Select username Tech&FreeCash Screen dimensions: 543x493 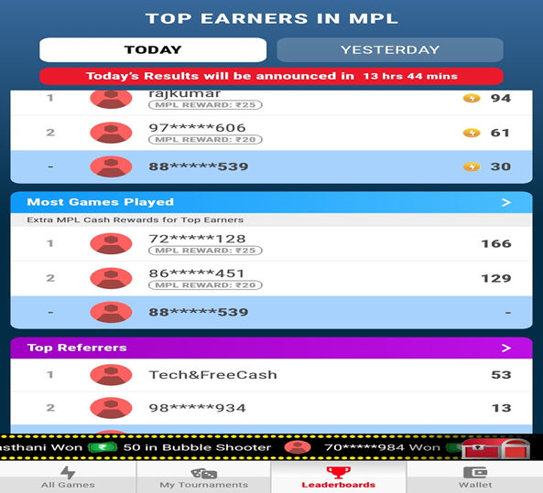(x=213, y=375)
